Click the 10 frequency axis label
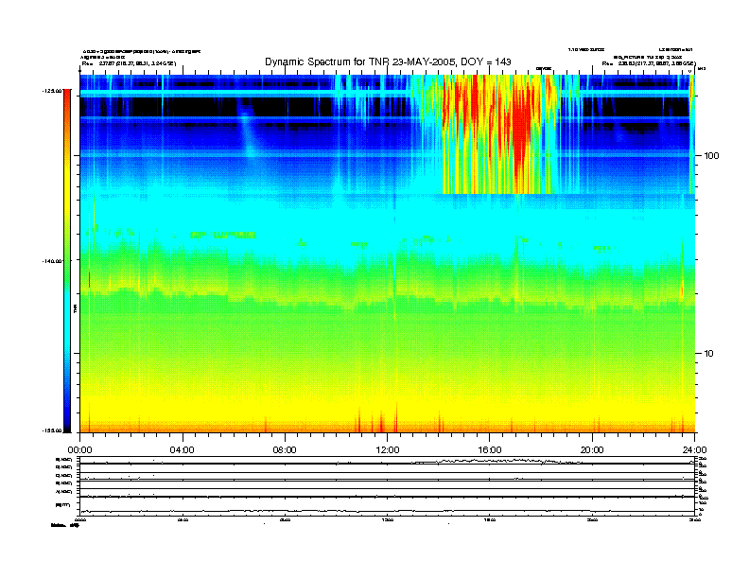The image size is (749, 579). pyautogui.click(x=709, y=354)
